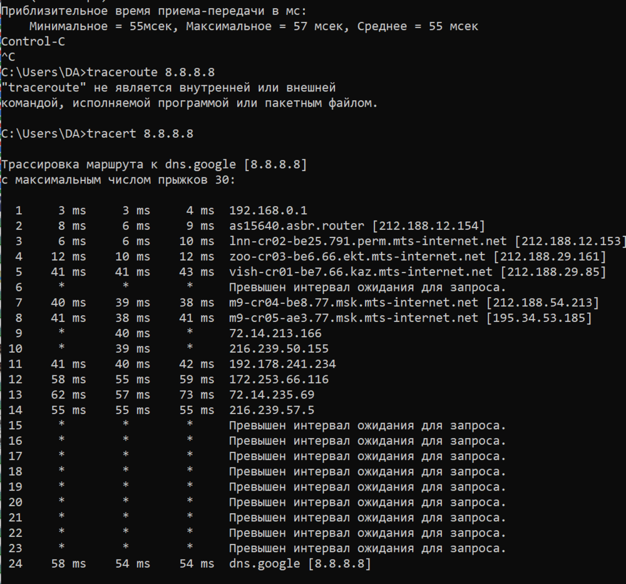This screenshot has height=584, width=626.
Task: Click m9-cr04-be8.77.msk hostname in hop 7
Action: 353,303
